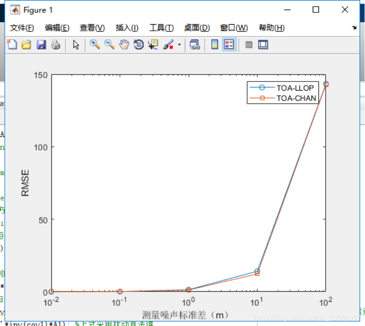
Task: Click the MATLAB logo in title bar
Action: click(x=15, y=10)
